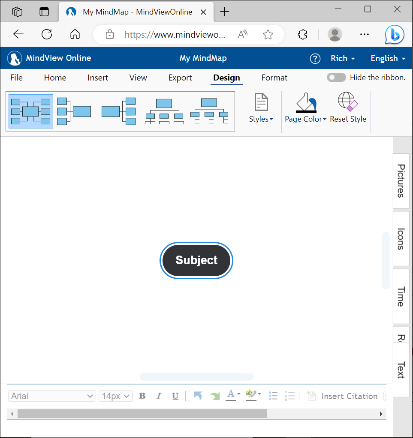Viewport: 413px width, 438px height.
Task: Apply the top-down org chart layout
Action: [x=164, y=111]
